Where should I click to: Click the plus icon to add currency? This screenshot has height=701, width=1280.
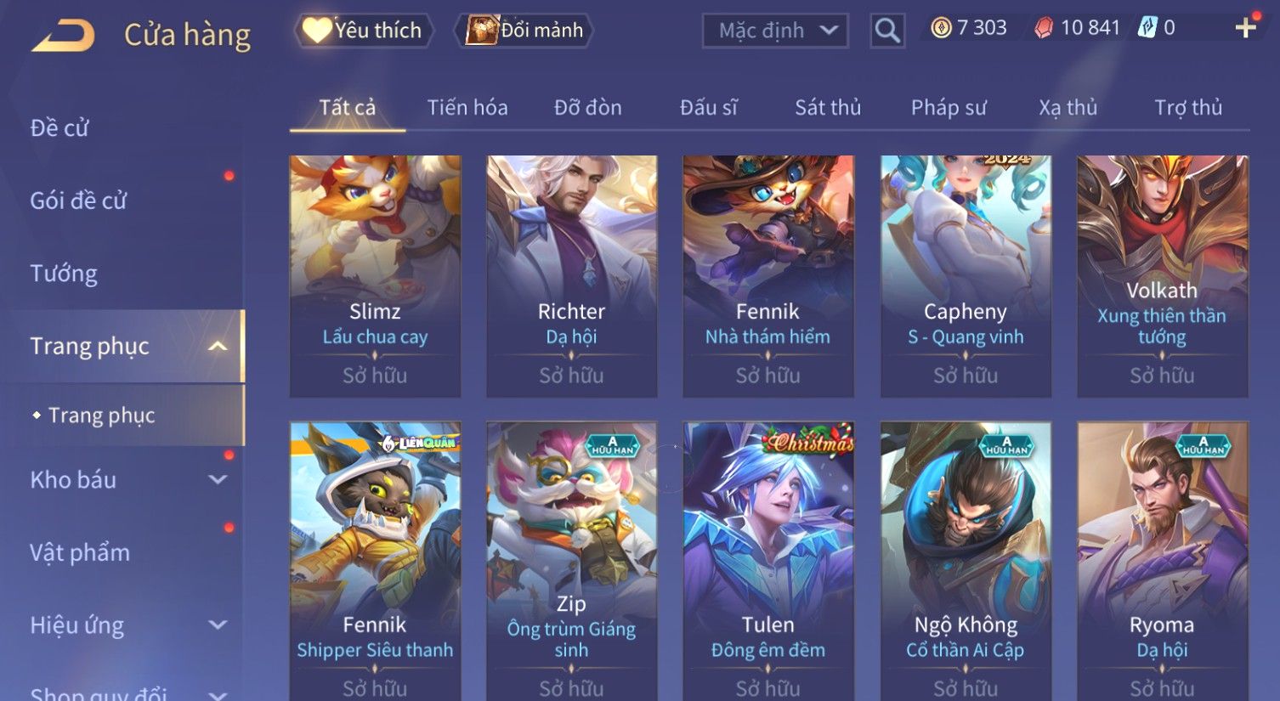click(x=1245, y=28)
